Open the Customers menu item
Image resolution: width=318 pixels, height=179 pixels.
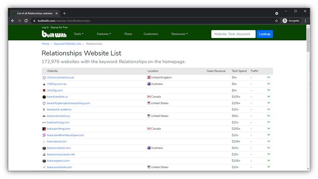151,34
